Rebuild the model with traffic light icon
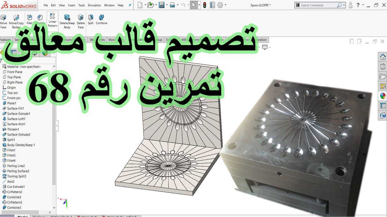This screenshot has width=387, height=217. coord(204,5)
